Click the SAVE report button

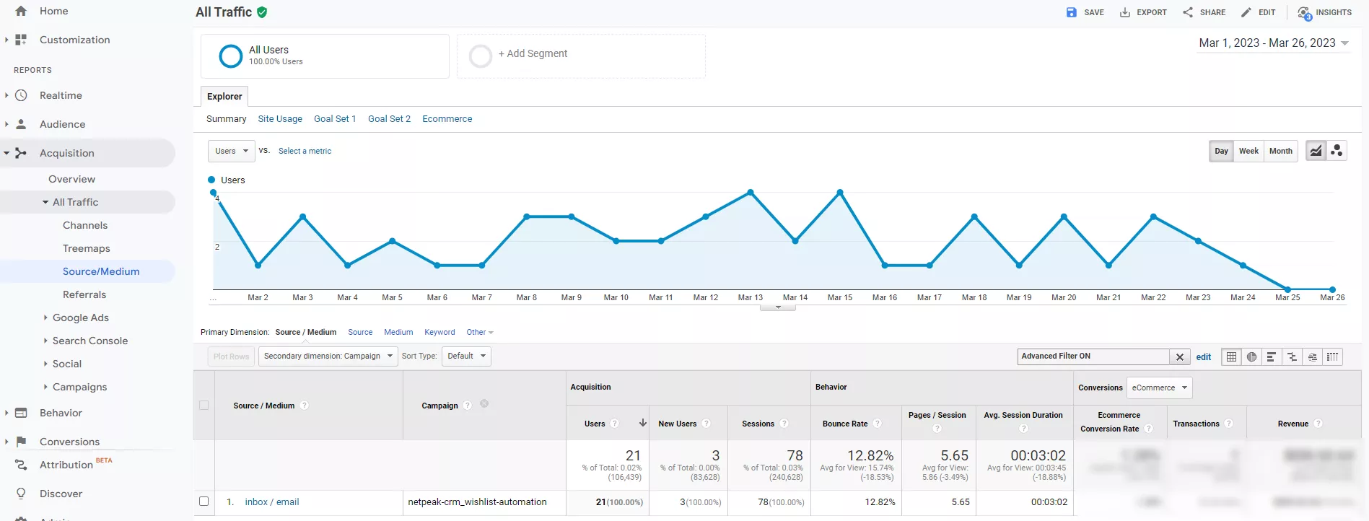1085,12
